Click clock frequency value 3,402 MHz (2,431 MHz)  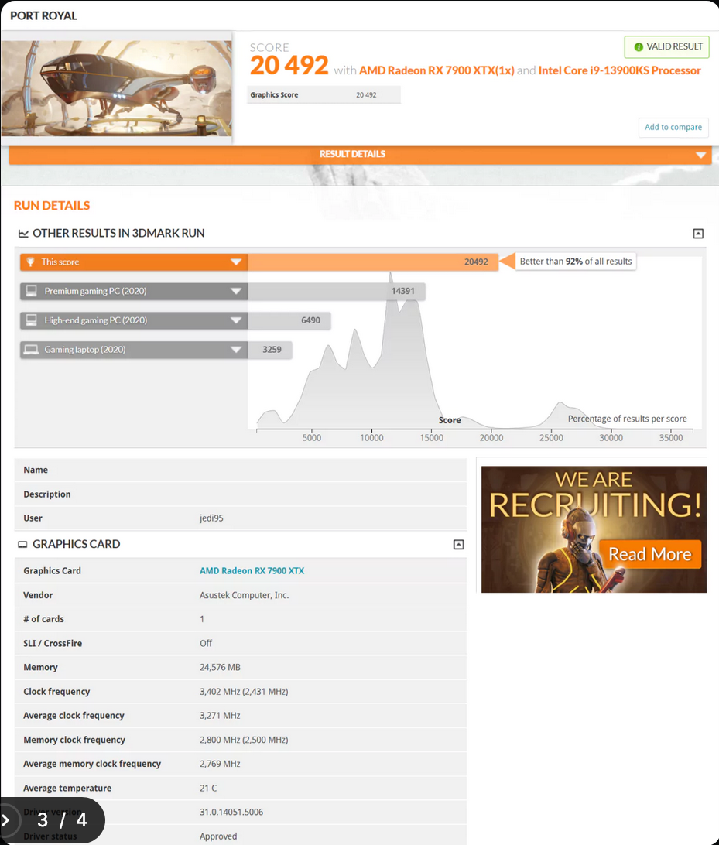(x=244, y=692)
